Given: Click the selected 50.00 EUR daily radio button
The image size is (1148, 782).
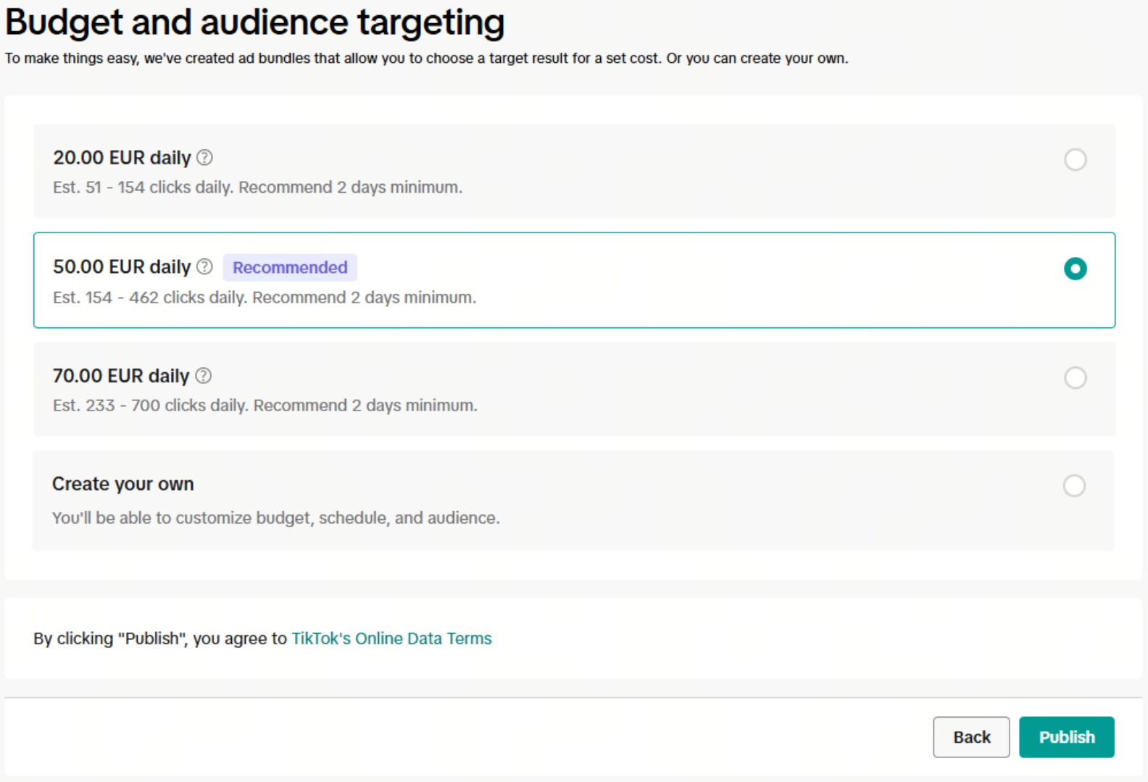Looking at the screenshot, I should [1075, 269].
